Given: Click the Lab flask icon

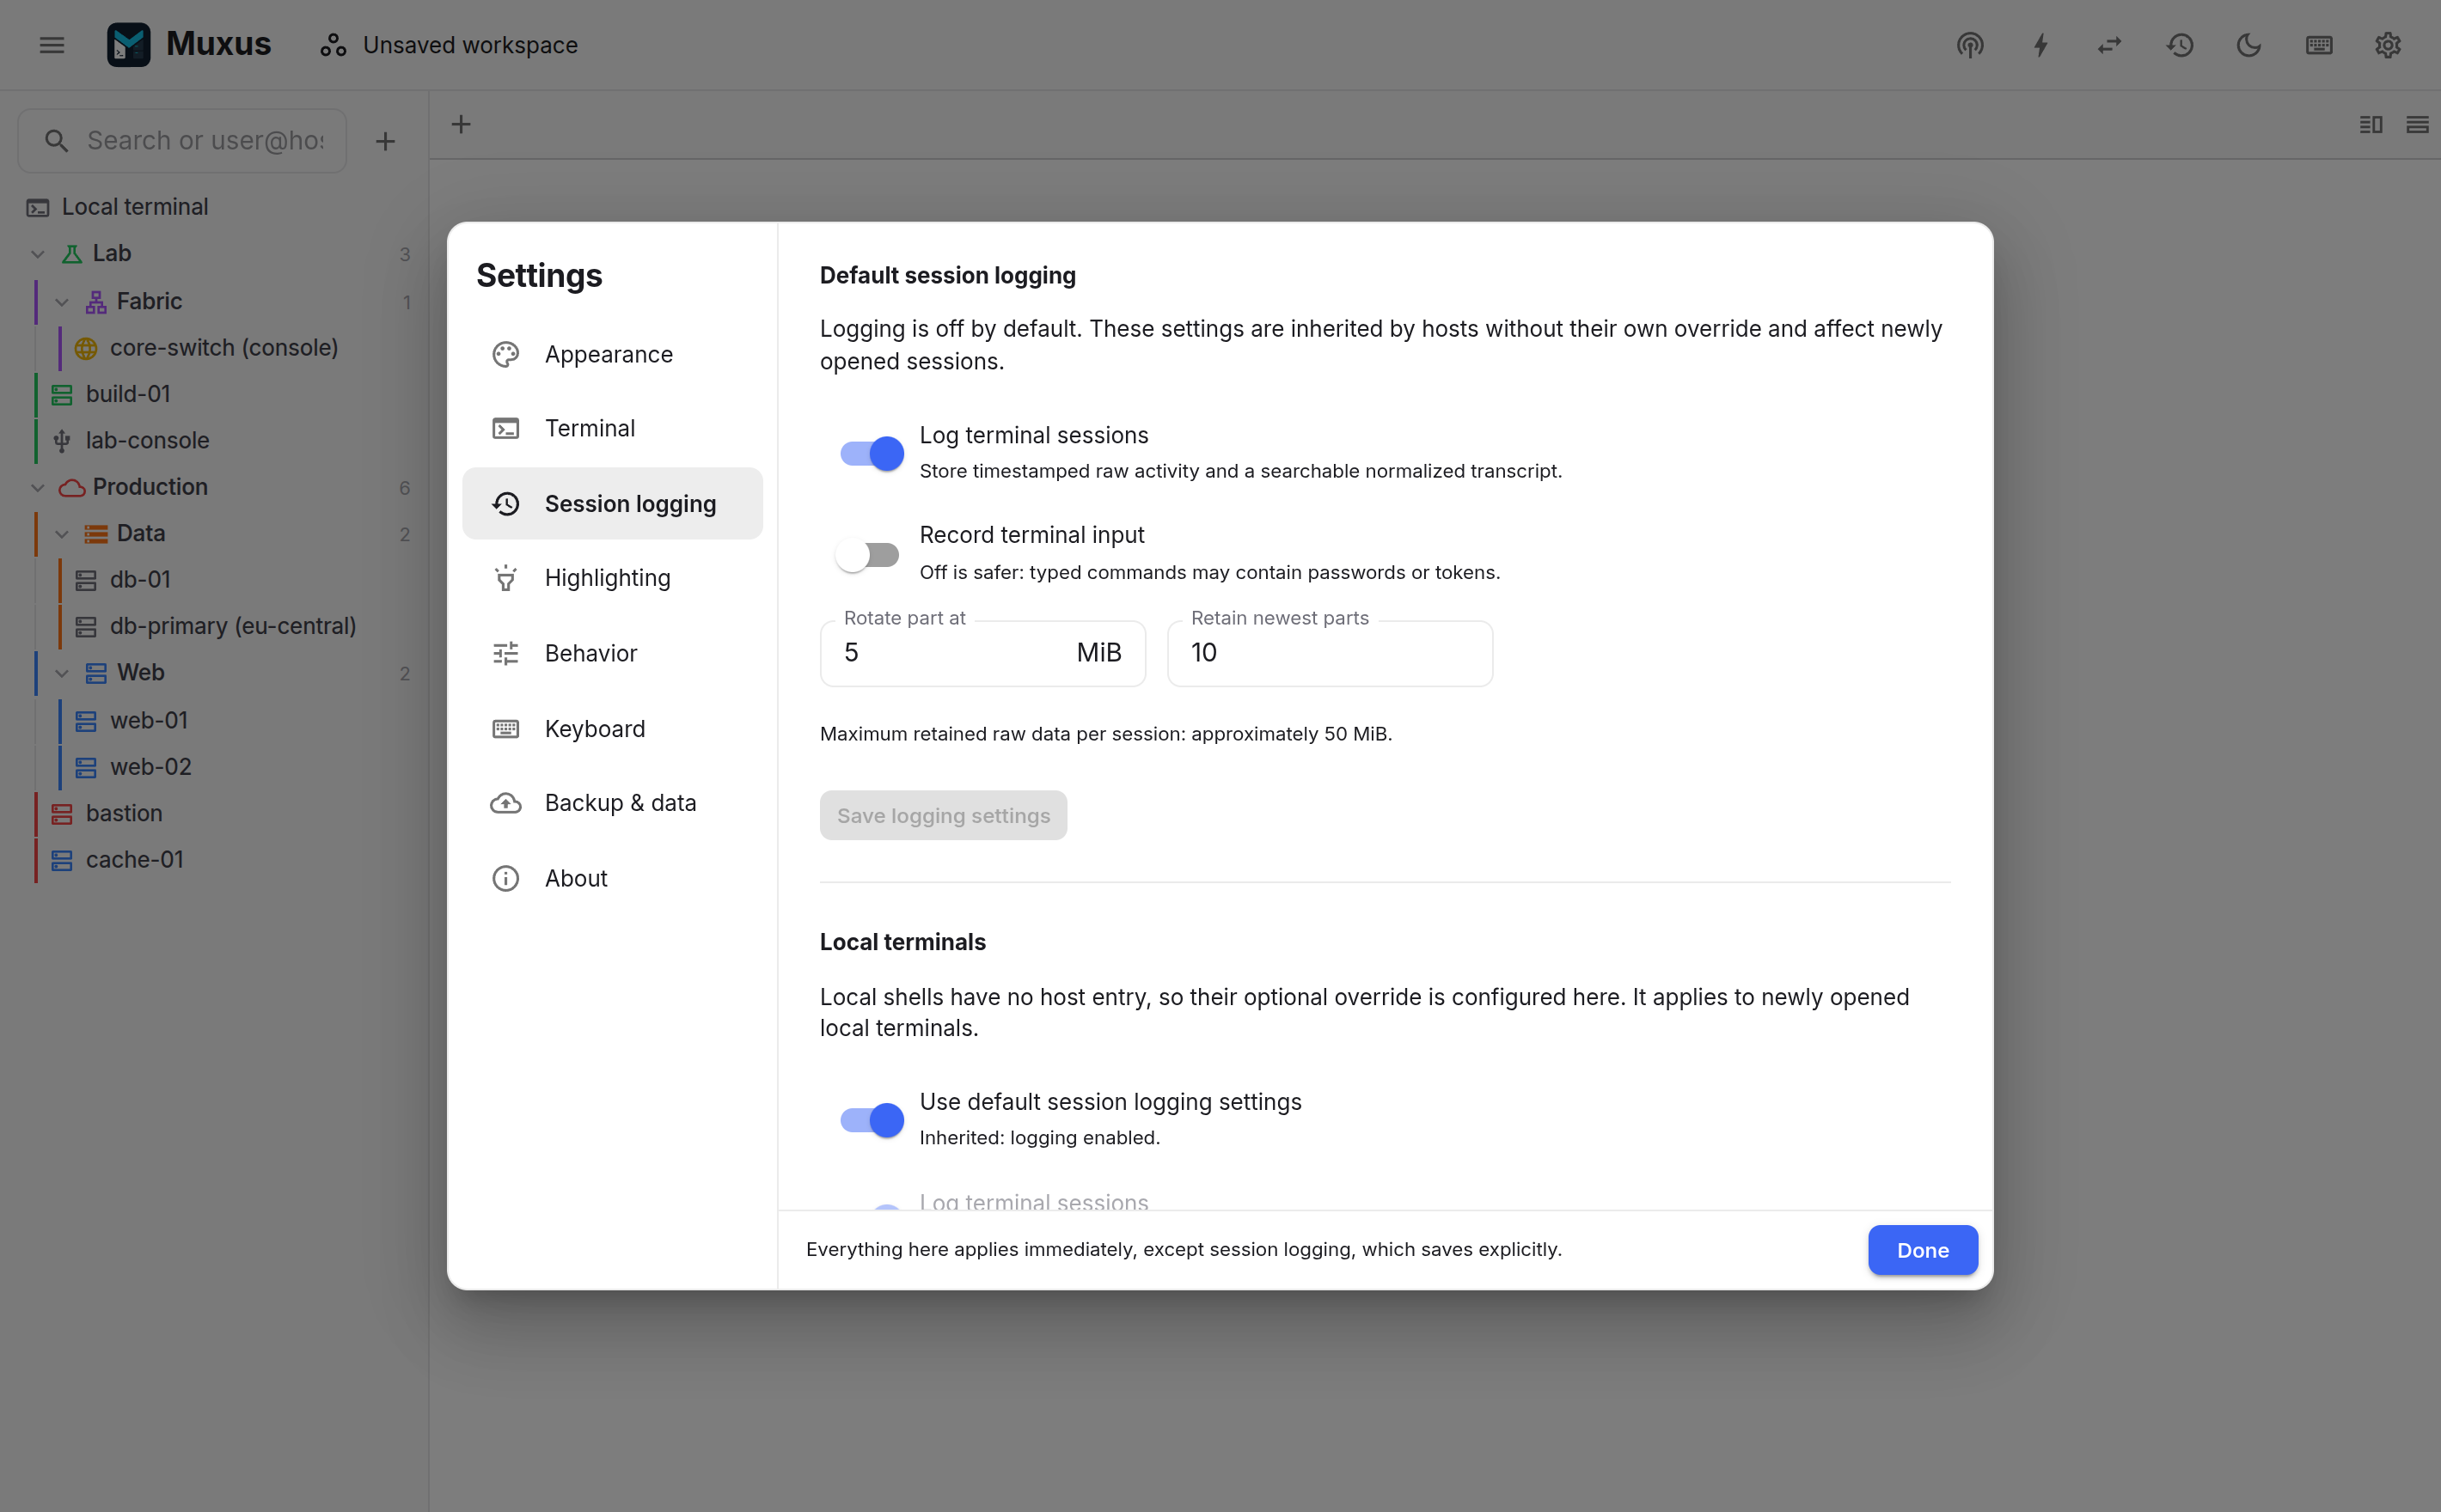Looking at the screenshot, I should coord(72,254).
